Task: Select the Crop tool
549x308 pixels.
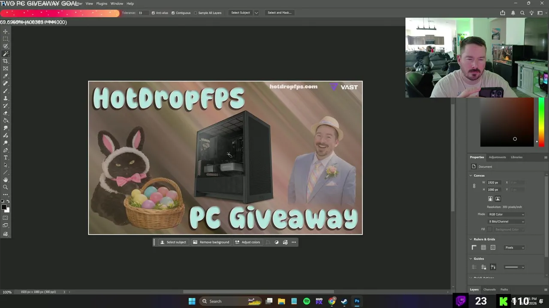Action: pyautogui.click(x=6, y=61)
